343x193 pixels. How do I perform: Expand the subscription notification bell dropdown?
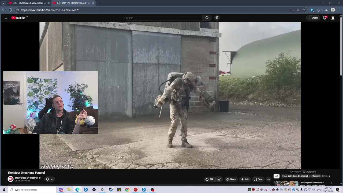pos(49,179)
